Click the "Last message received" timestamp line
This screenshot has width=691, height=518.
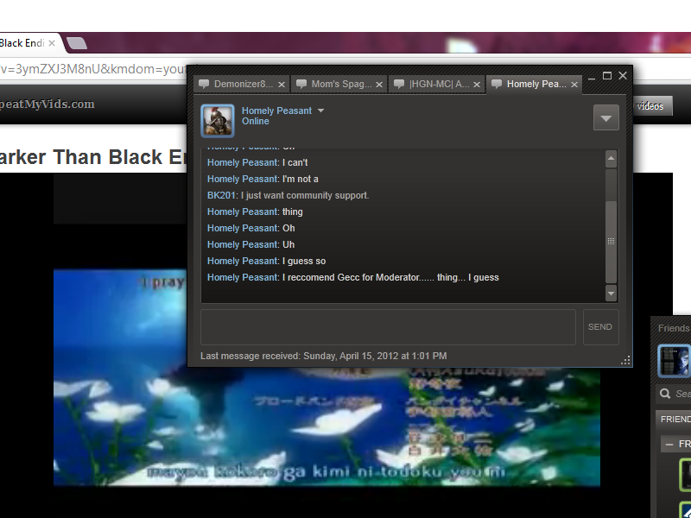[x=323, y=356]
